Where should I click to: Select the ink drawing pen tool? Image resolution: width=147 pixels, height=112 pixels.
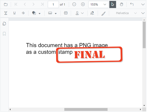coord(103,13)
